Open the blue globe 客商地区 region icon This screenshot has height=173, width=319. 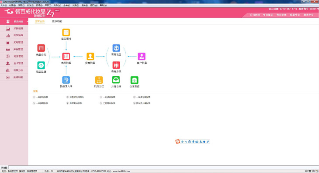(x=116, y=48)
